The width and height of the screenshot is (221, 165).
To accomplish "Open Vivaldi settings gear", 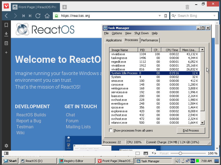I will pos(6,146).
